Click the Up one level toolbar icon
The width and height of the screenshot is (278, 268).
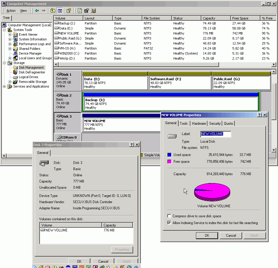coord(53,11)
